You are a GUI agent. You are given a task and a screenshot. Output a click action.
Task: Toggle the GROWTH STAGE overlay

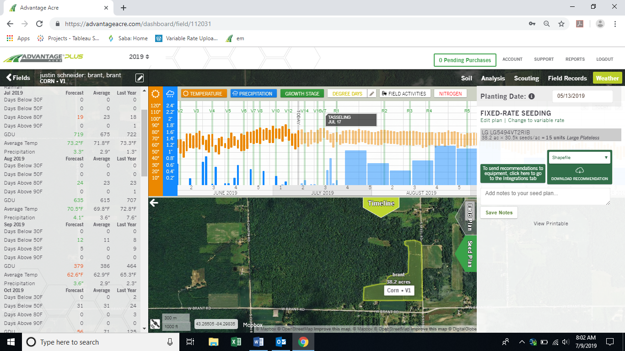302,93
